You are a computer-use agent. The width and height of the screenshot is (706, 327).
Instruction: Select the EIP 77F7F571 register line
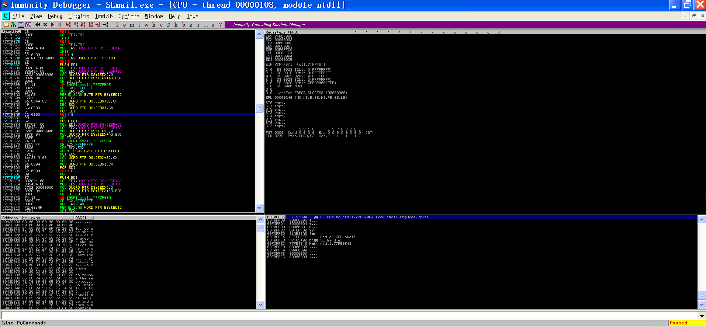coord(295,65)
